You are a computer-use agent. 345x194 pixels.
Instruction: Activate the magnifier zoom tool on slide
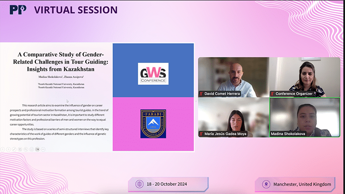click(25, 149)
